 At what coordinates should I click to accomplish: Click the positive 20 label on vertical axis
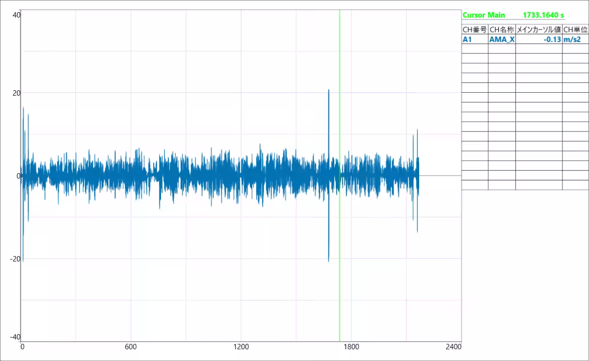[16, 93]
